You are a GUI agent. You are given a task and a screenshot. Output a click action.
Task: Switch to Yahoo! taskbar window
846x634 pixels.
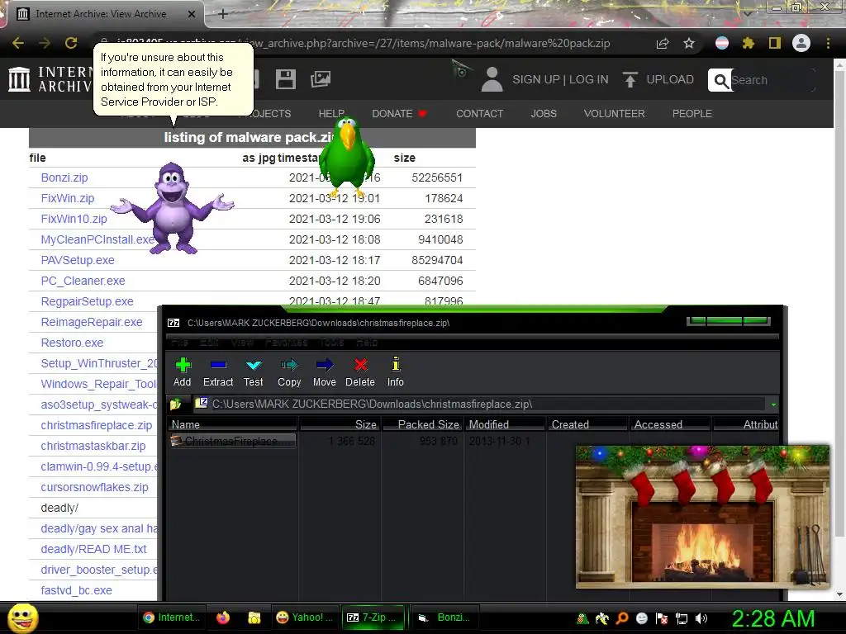304,617
